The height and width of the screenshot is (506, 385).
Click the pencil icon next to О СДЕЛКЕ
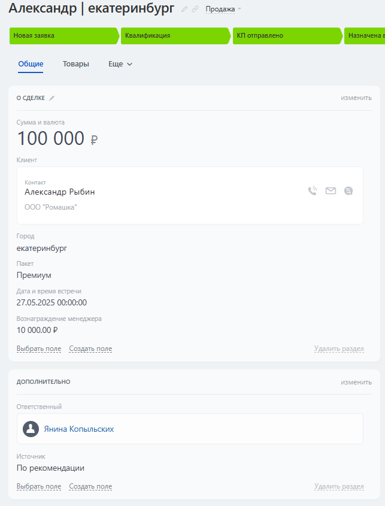point(52,98)
